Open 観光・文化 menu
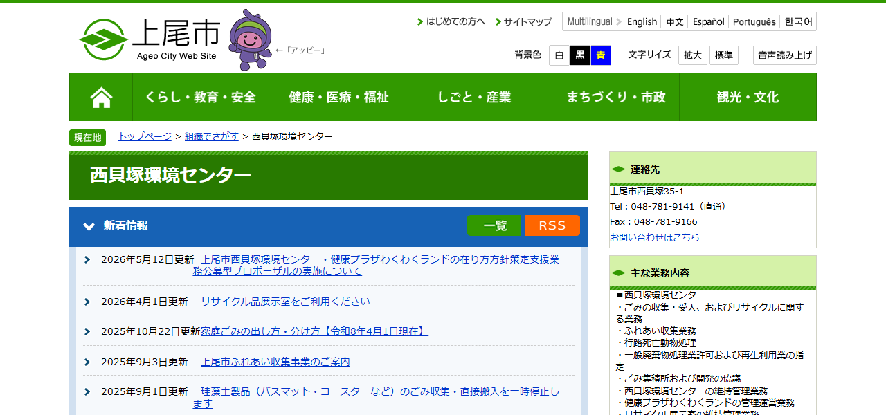This screenshot has width=886, height=415. point(748,97)
